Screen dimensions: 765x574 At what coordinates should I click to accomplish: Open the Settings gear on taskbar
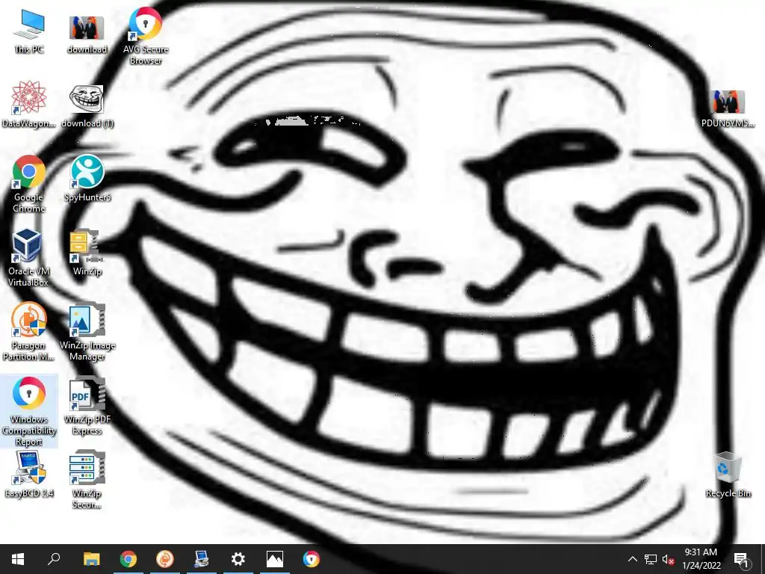[x=238, y=559]
